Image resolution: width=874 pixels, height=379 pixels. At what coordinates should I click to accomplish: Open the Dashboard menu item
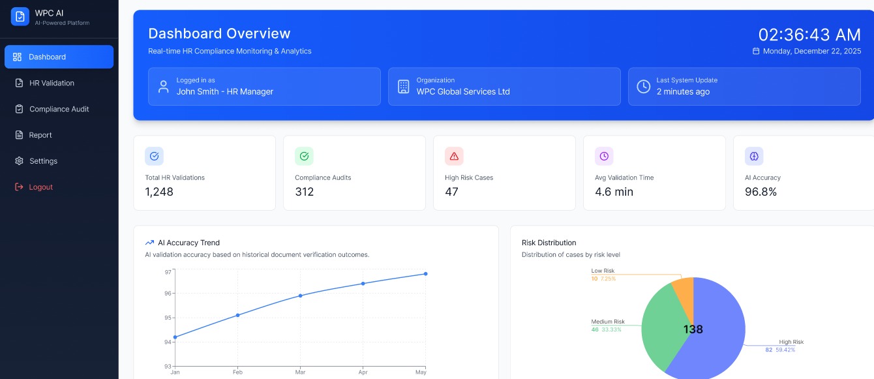[59, 57]
